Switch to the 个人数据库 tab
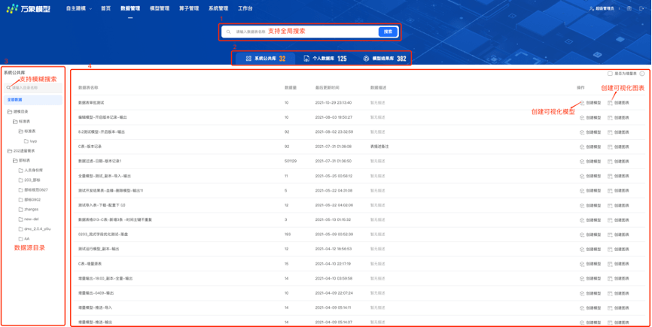This screenshot has width=652, height=327. (x=325, y=59)
